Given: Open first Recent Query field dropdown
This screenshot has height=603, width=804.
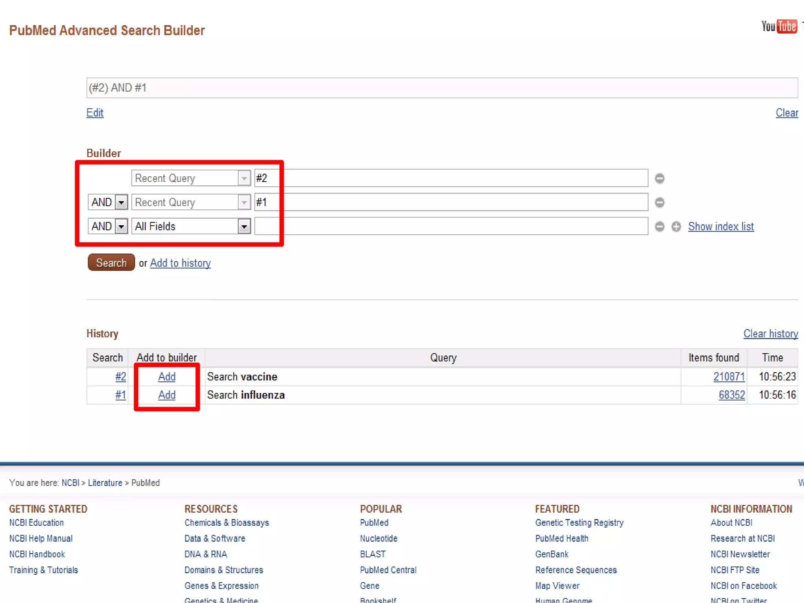Looking at the screenshot, I should [244, 179].
